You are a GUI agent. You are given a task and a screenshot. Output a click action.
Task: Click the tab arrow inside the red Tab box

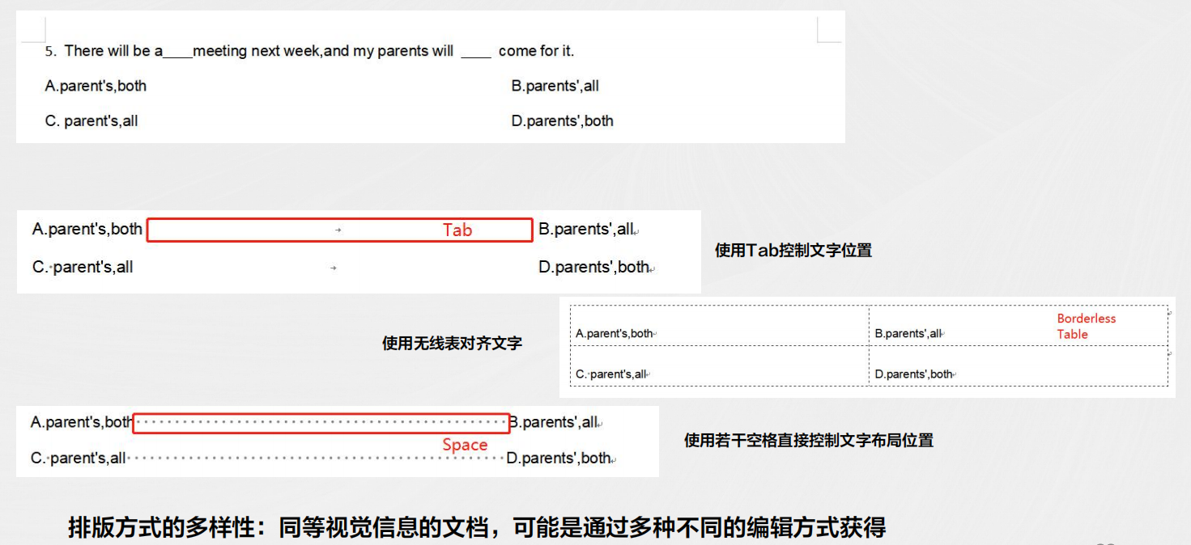pos(338,230)
